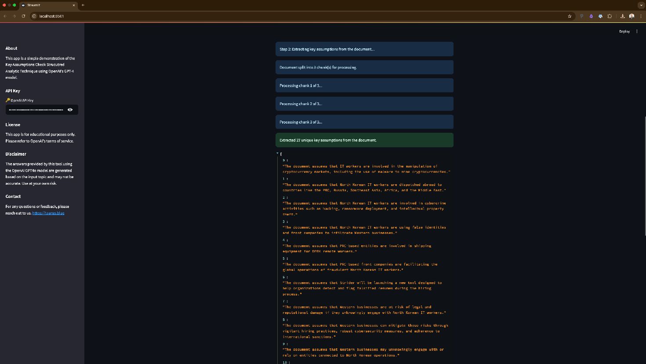Click assumption about cybercrime activities such as hacking

coord(364,209)
